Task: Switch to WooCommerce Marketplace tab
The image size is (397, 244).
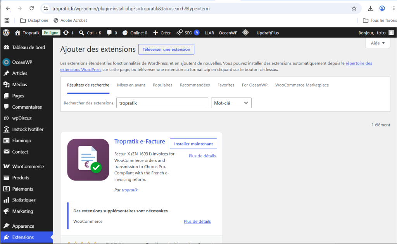Action: pos(302,85)
